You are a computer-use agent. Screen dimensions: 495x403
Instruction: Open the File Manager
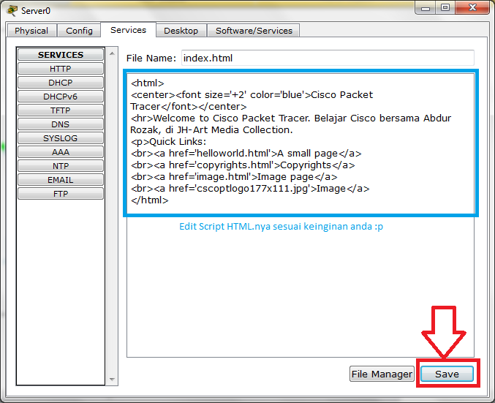click(382, 374)
